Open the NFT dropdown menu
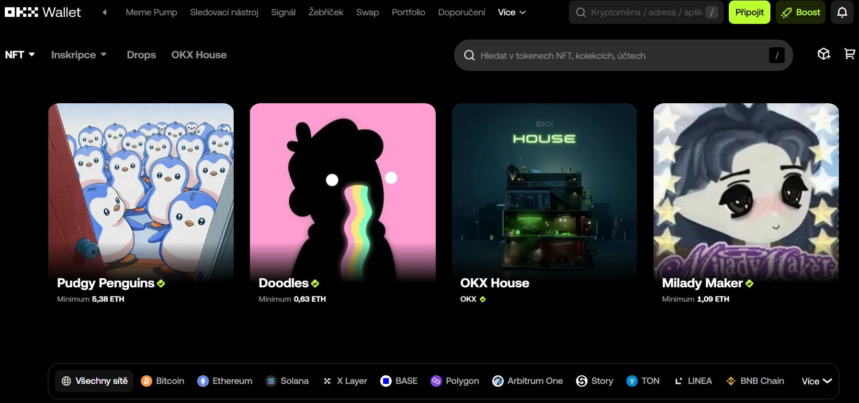The width and height of the screenshot is (859, 403). pyautogui.click(x=20, y=55)
